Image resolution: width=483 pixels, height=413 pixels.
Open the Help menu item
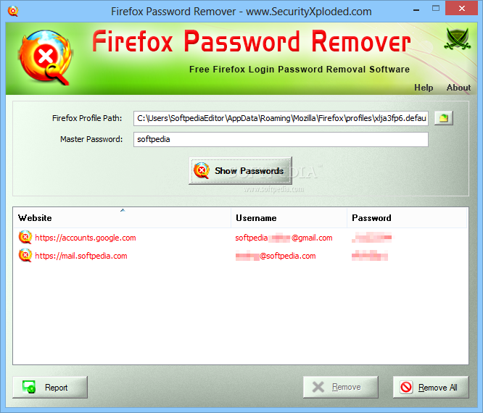pyautogui.click(x=424, y=88)
